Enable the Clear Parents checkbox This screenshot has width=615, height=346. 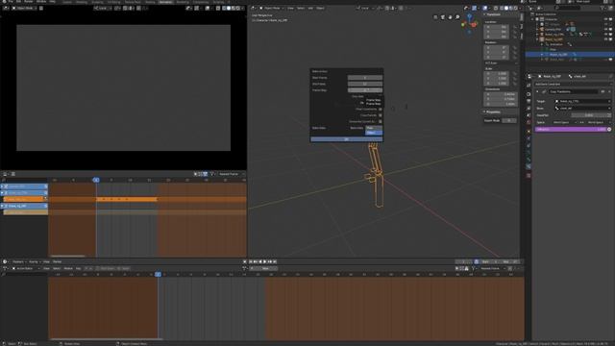381,115
